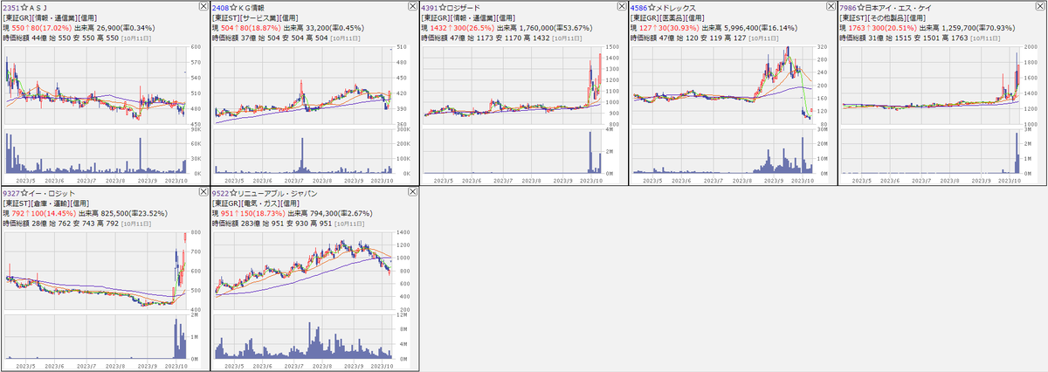This screenshot has width=1048, height=372.
Task: Click the 2351 ASJ price candlestick chart
Action: 95,86
